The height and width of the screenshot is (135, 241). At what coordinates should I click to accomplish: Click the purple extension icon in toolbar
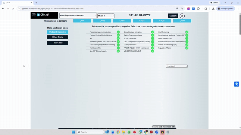(189, 9)
